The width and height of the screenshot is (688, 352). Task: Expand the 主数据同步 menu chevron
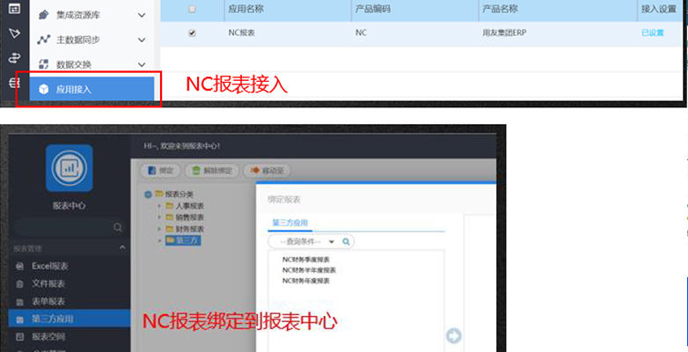pos(142,40)
